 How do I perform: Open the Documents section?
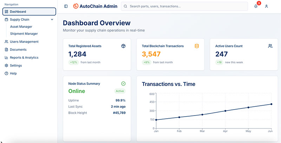[x=18, y=50]
